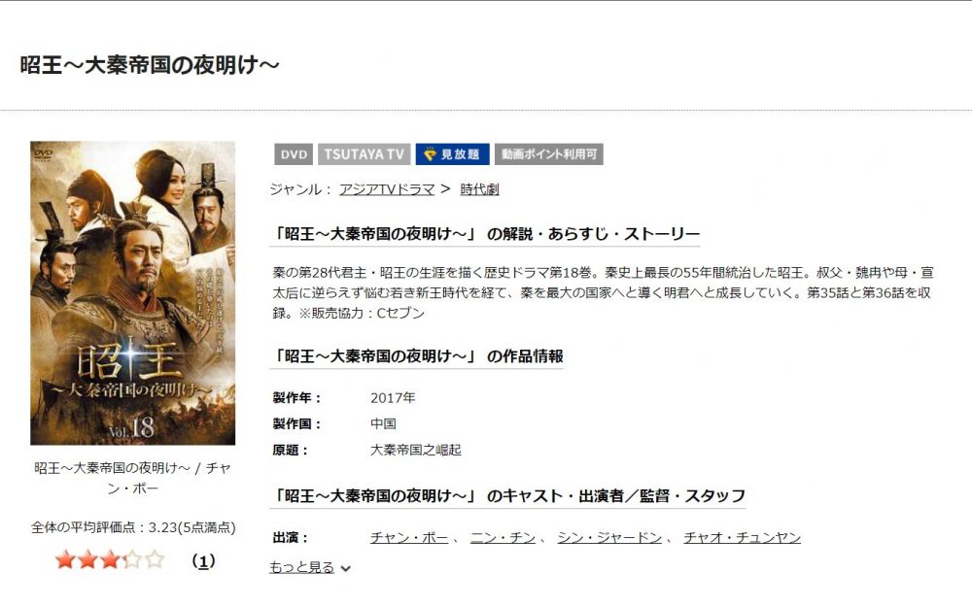Viewport: 972px width, 606px height.
Task: Open actor チャオ・チュンヤン link
Action: (x=742, y=537)
